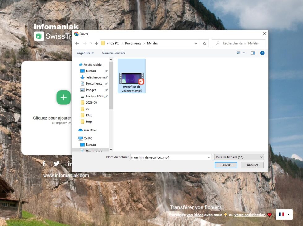Click the back arrow in file dialog
This screenshot has height=226, width=303.
(x=77, y=43)
